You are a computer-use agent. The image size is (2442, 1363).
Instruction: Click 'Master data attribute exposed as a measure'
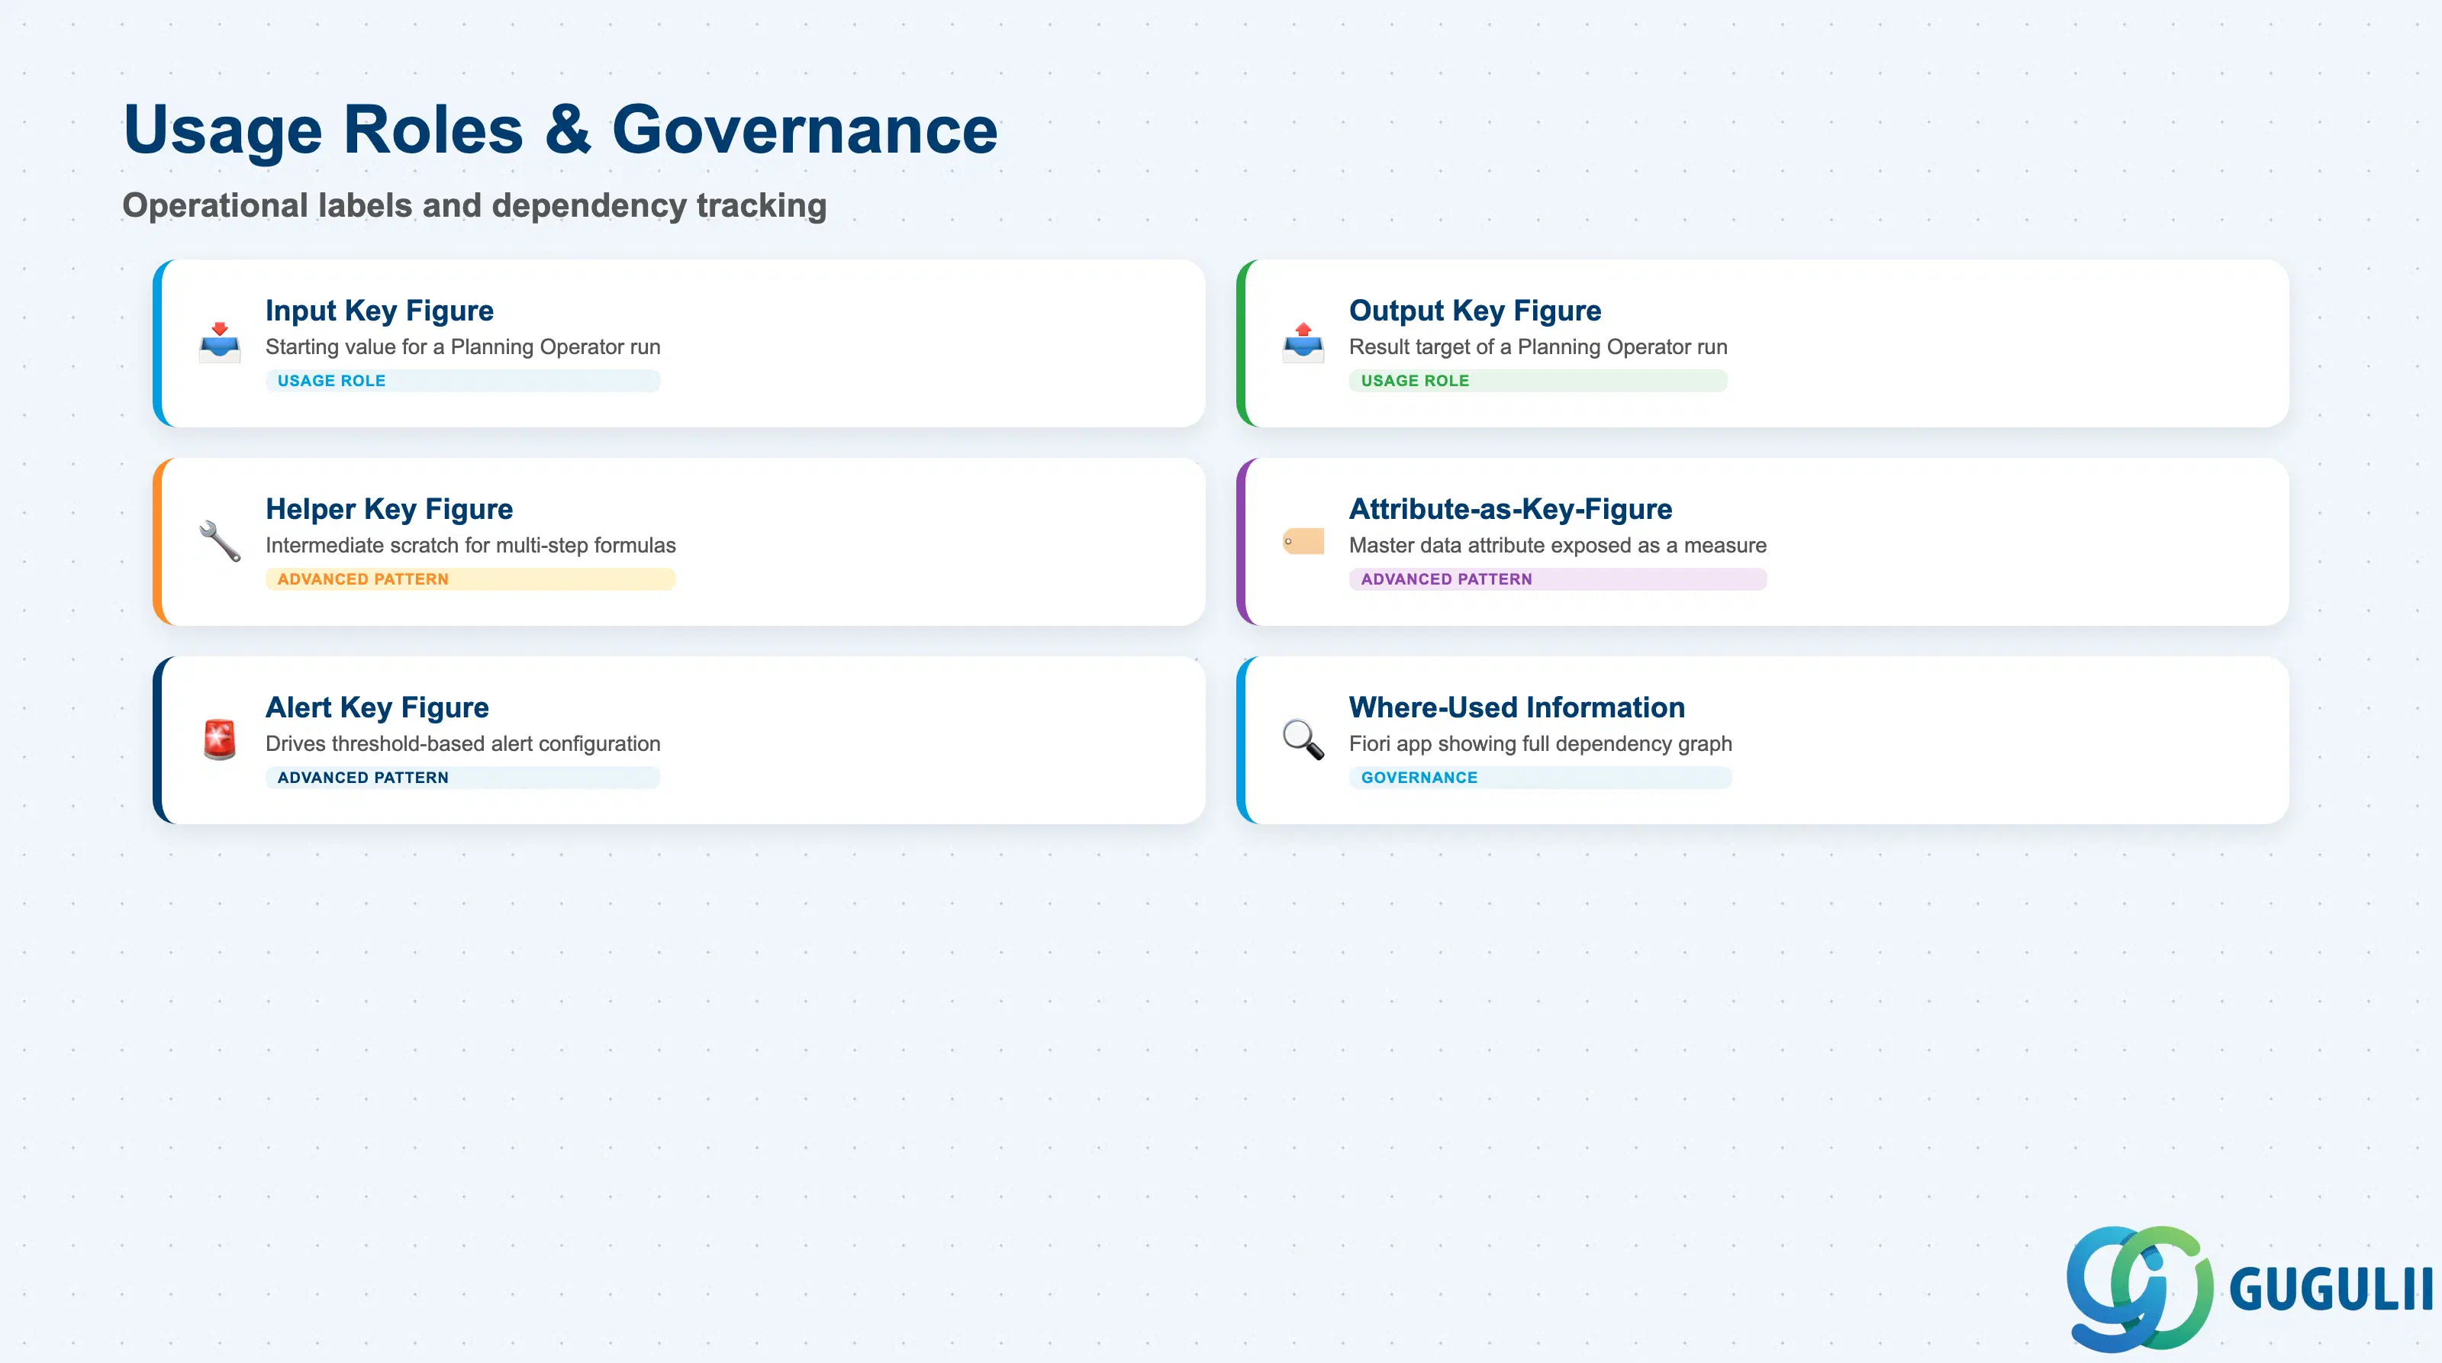click(x=1558, y=545)
